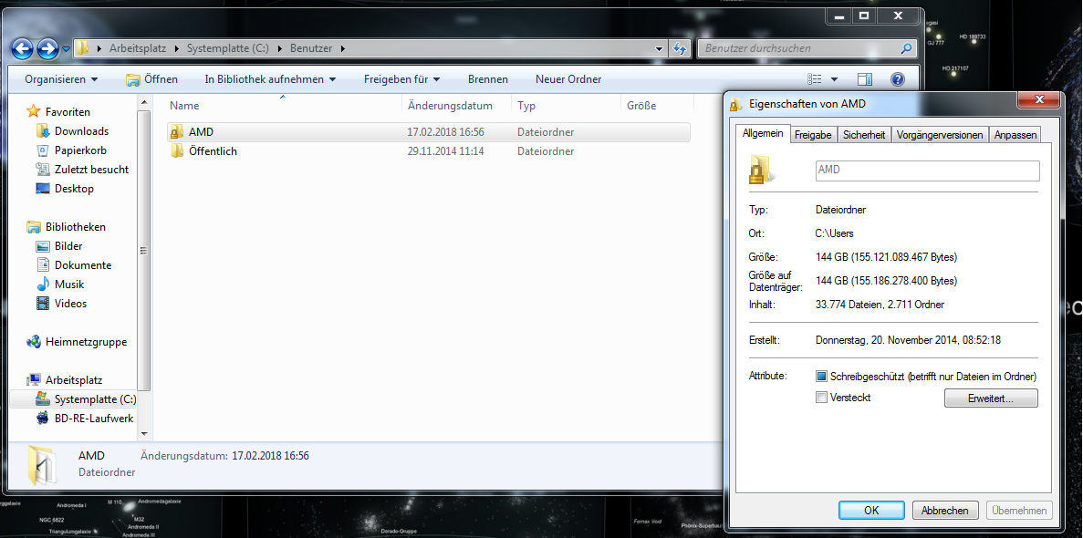Open recent locations dropdown beside navigation arrows
Screen dimensions: 1083x538
click(67, 49)
